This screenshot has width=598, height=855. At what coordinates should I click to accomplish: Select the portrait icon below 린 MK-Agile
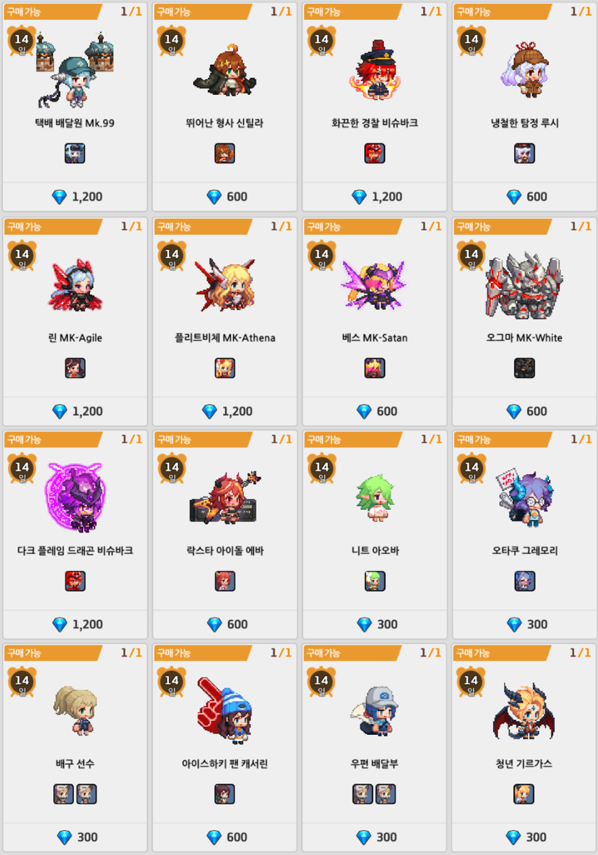(x=75, y=368)
